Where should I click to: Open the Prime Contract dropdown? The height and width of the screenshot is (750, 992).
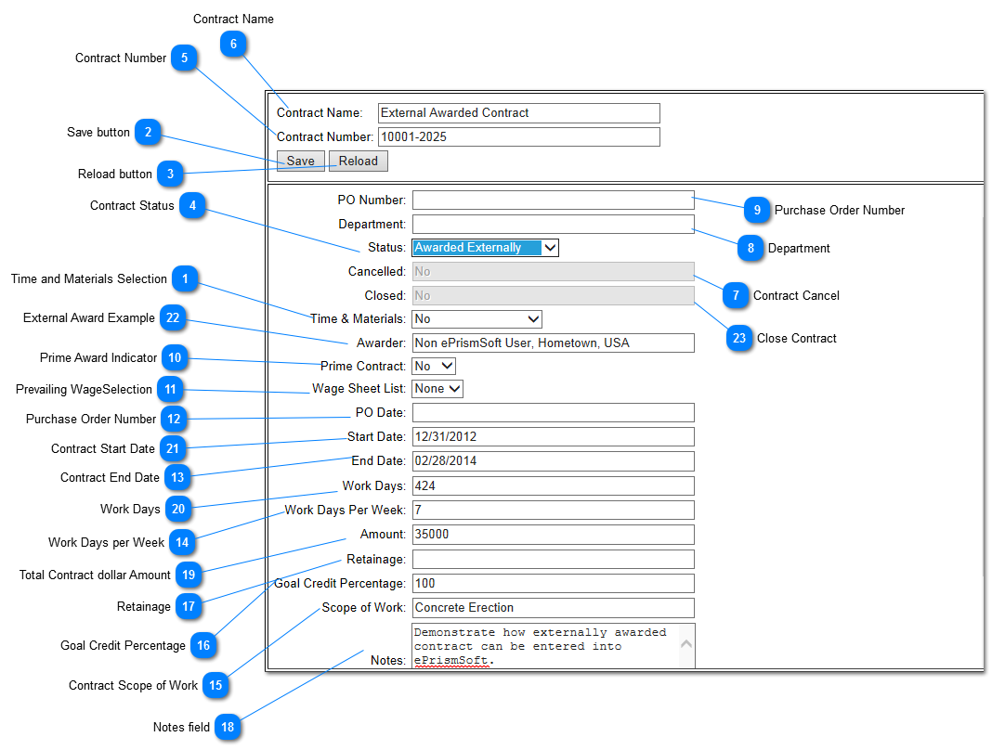(434, 366)
